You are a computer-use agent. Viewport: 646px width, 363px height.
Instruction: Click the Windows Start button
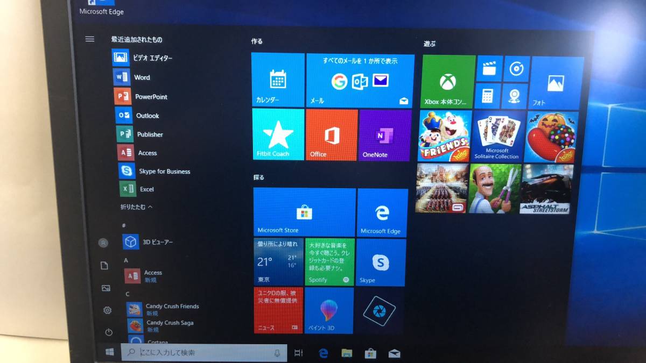tap(109, 352)
